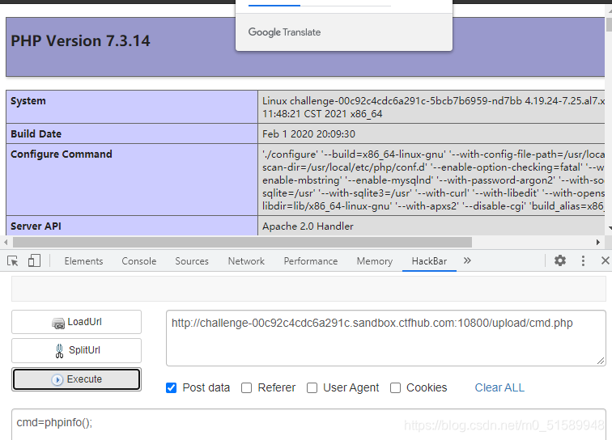Viewport: 612px width, 440px height.
Task: Click the Configure Command row label
Action: (62, 154)
